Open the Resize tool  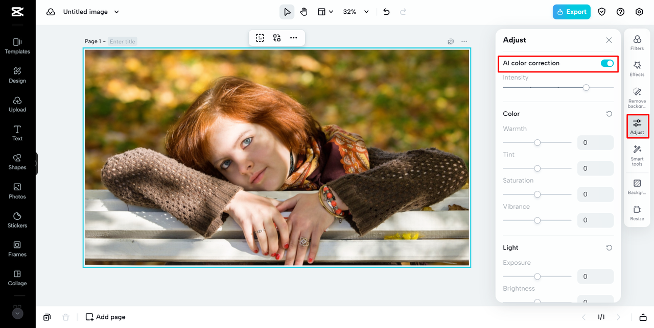(x=637, y=213)
